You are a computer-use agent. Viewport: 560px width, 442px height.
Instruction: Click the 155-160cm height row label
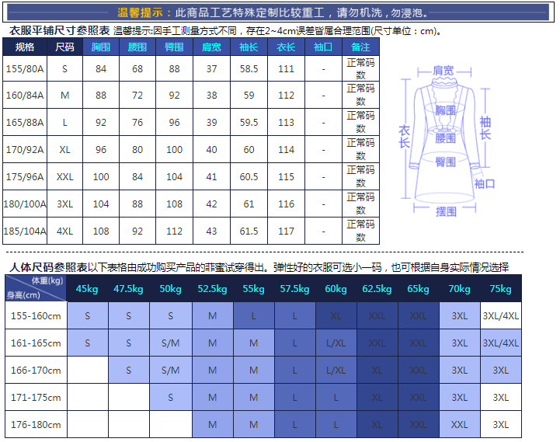[x=34, y=316]
